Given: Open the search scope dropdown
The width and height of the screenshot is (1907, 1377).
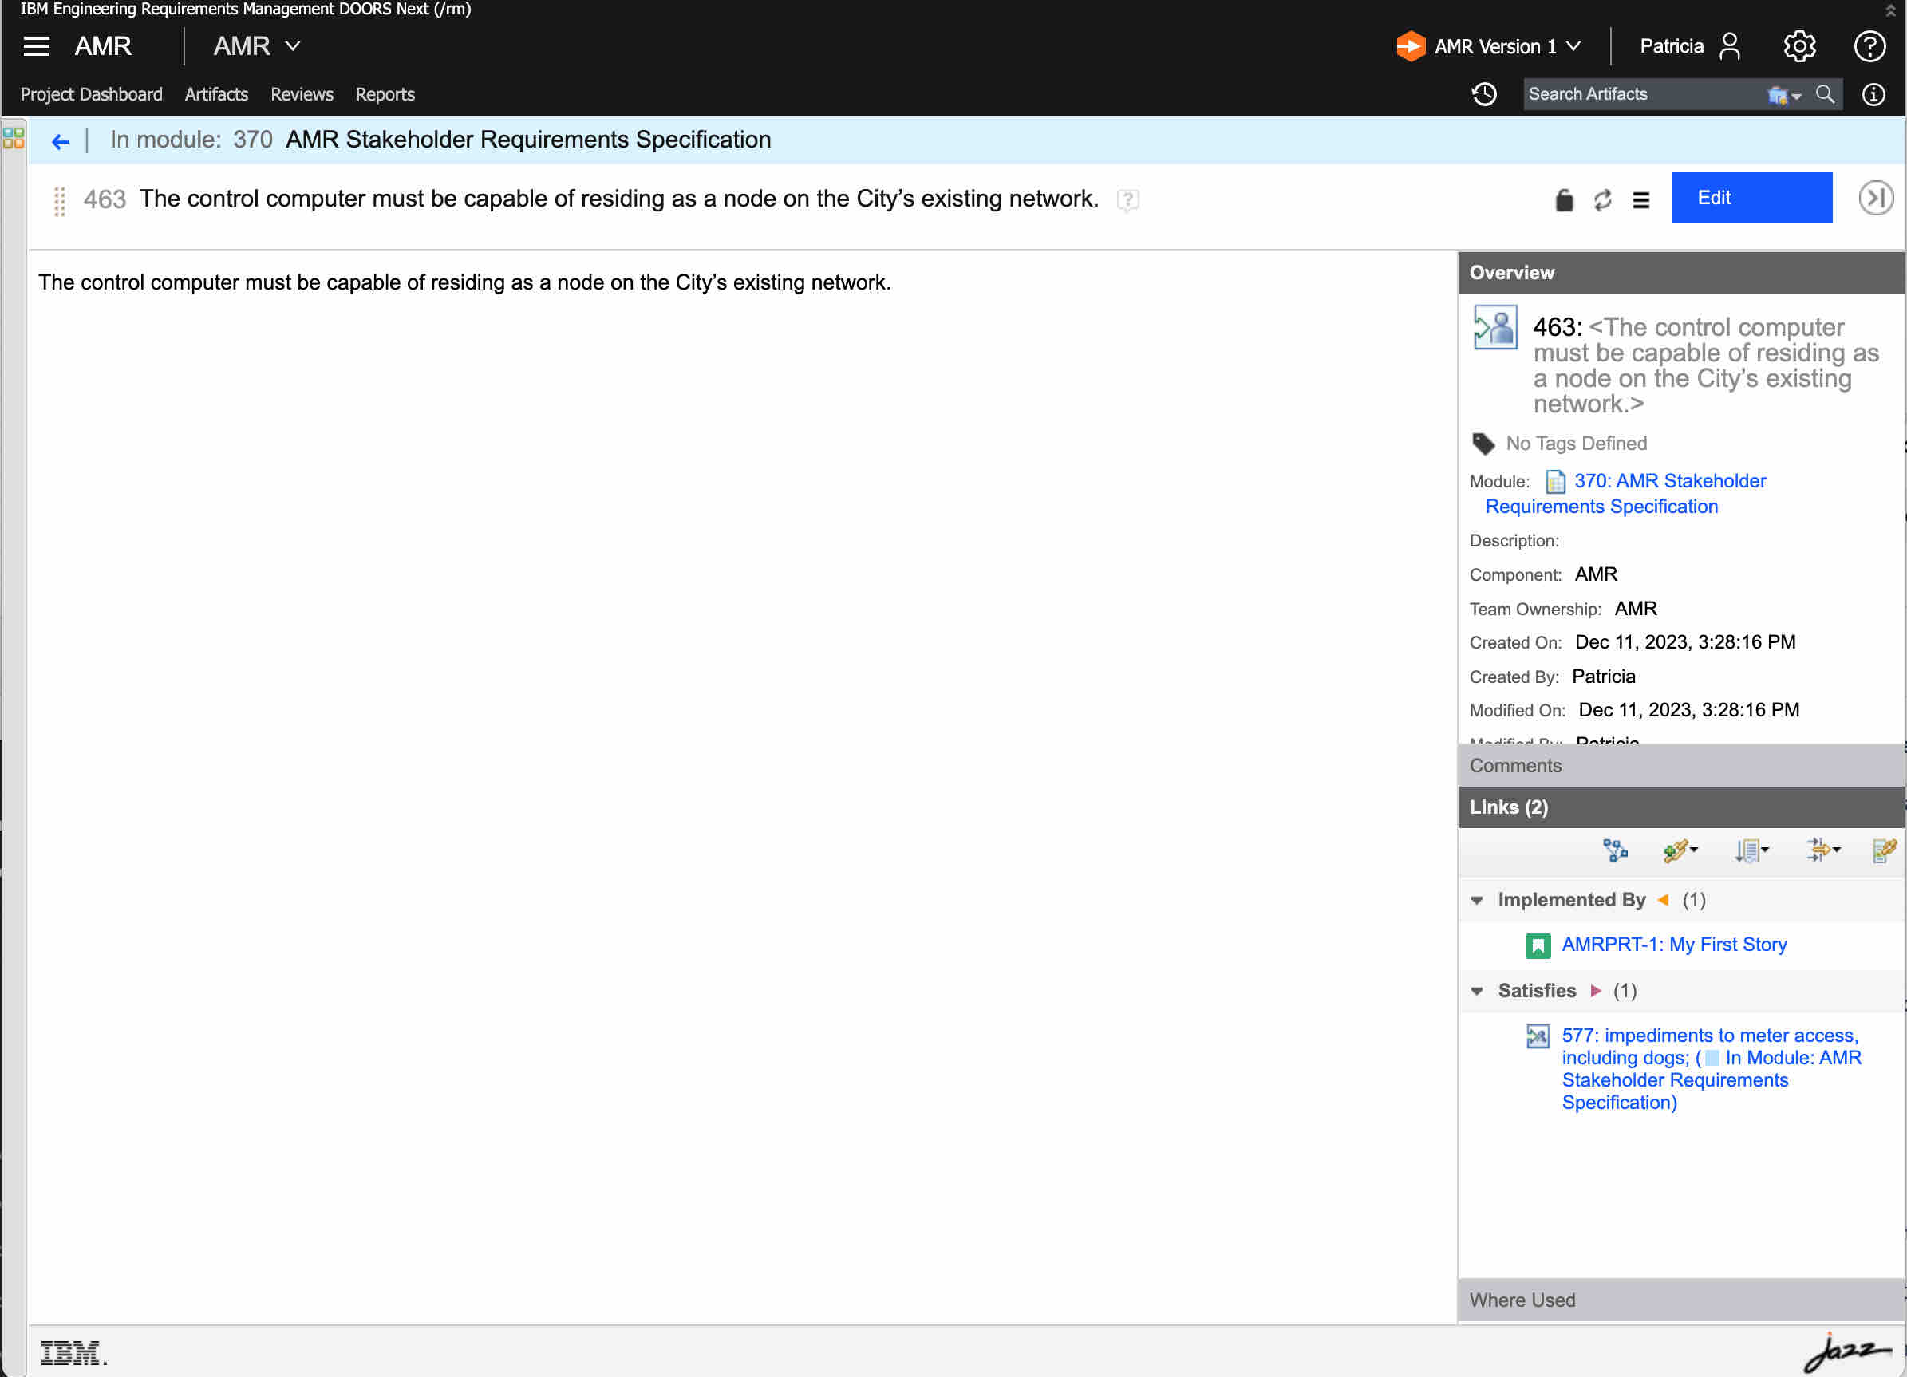Looking at the screenshot, I should pos(1784,95).
